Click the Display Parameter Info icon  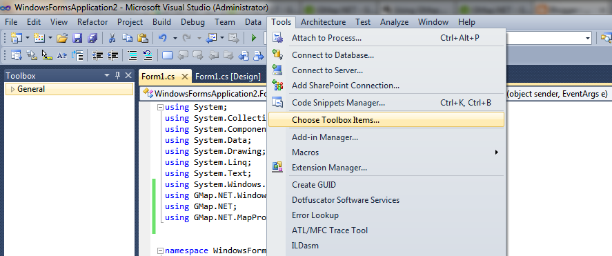[32, 55]
